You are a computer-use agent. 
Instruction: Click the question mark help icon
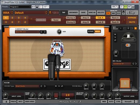click(124, 14)
